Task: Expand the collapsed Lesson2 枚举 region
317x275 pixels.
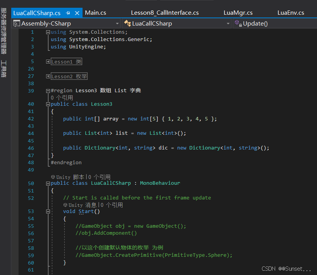Action: point(48,76)
